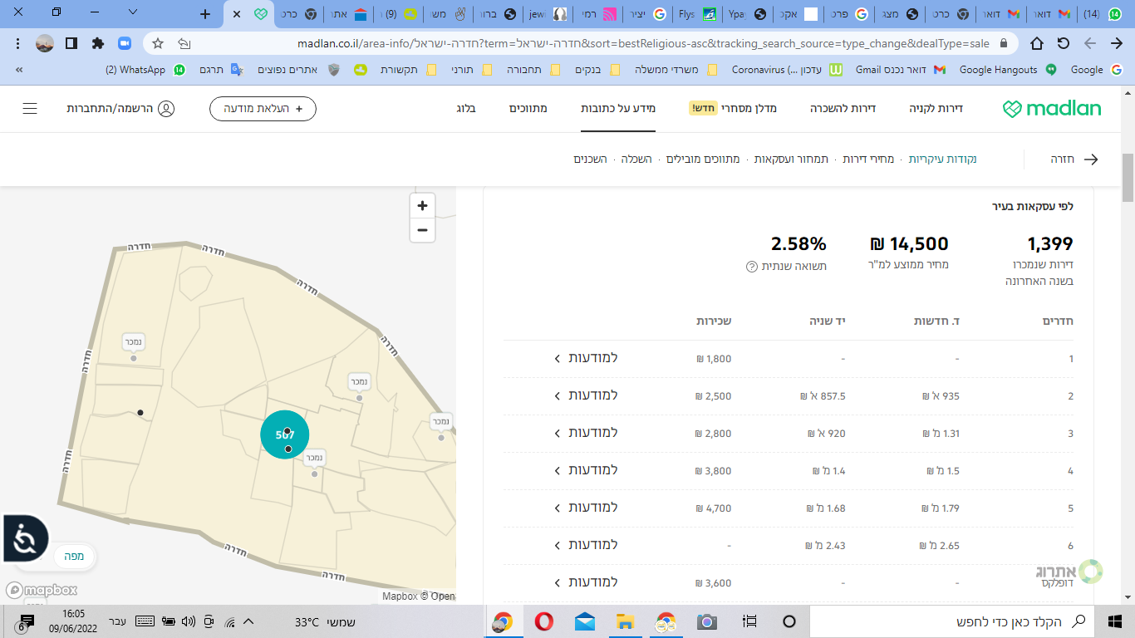Select the דירות לקניה nav item
This screenshot has width=1135, height=638.
(936, 108)
